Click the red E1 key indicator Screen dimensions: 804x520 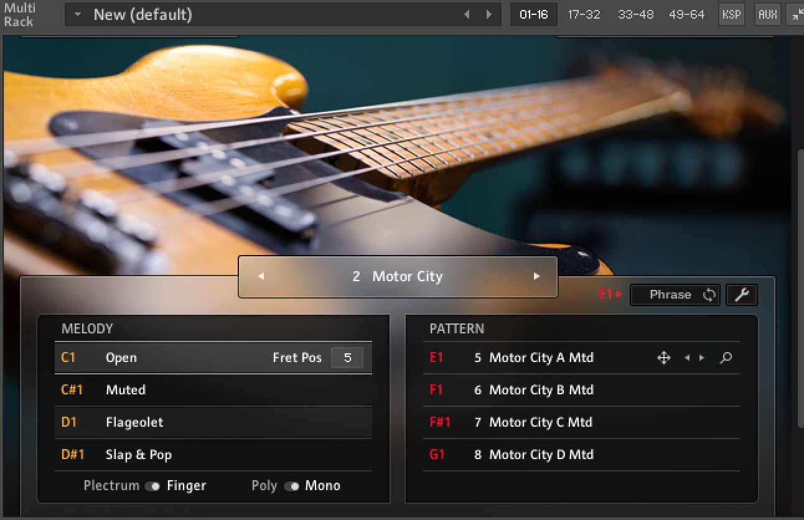click(610, 295)
